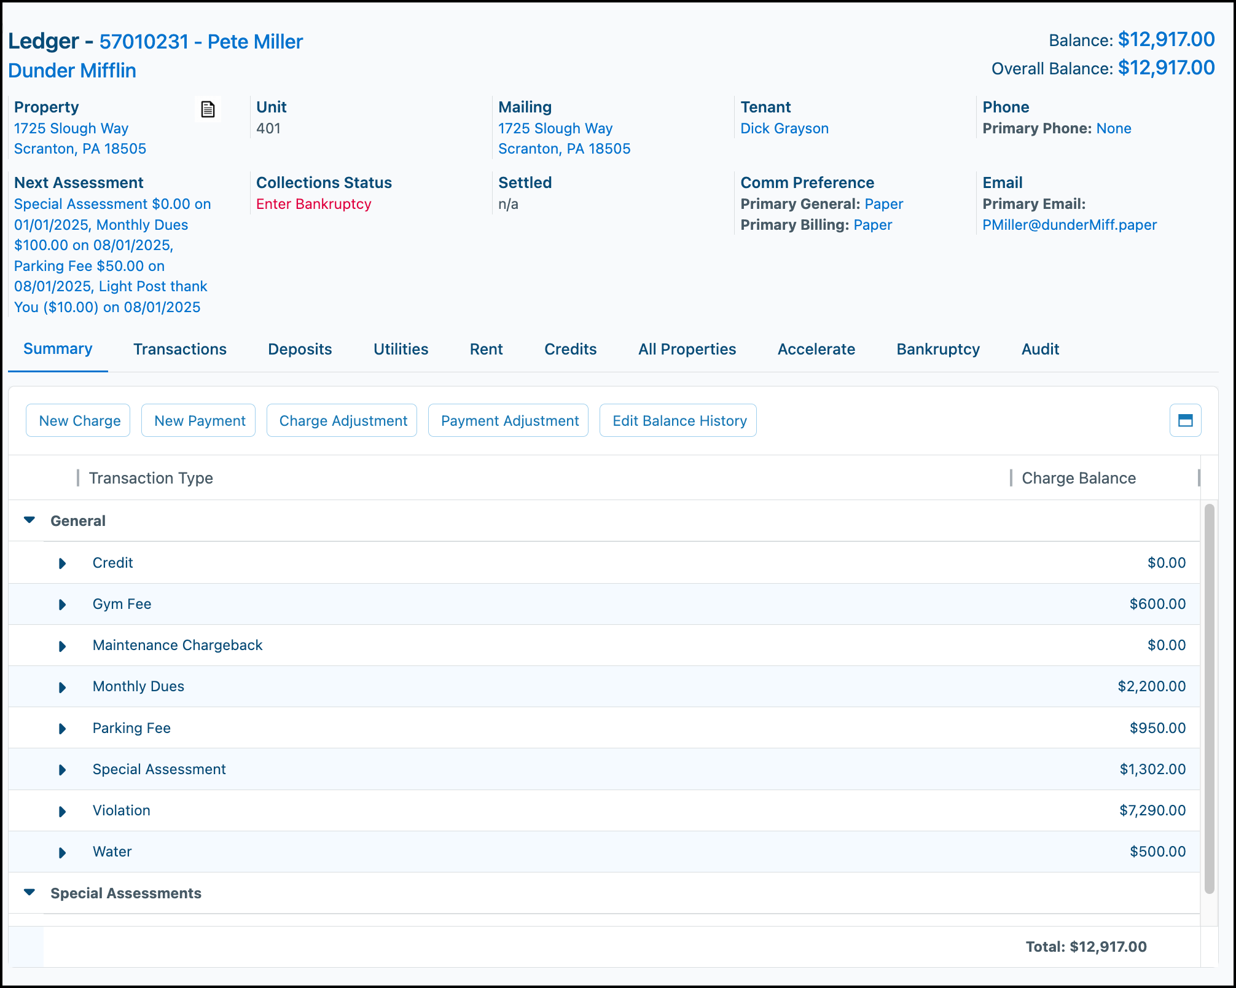Switch to the Transactions tab
This screenshot has height=988, width=1236.
pyautogui.click(x=179, y=349)
